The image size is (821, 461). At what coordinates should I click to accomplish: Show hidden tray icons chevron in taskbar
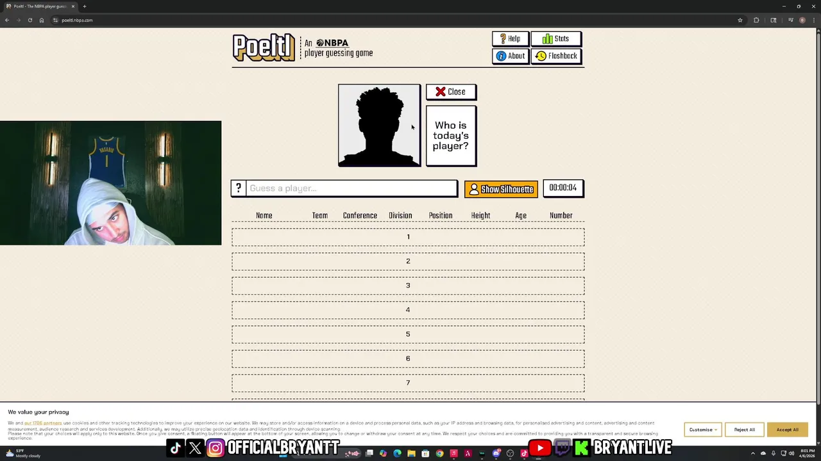click(753, 453)
